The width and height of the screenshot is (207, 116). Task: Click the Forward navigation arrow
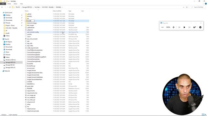point(5,7)
